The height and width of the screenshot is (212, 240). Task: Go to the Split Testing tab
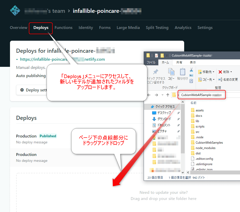[157, 28]
